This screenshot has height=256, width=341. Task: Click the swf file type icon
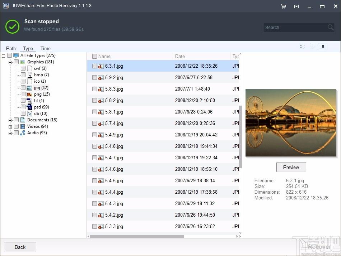point(29,68)
